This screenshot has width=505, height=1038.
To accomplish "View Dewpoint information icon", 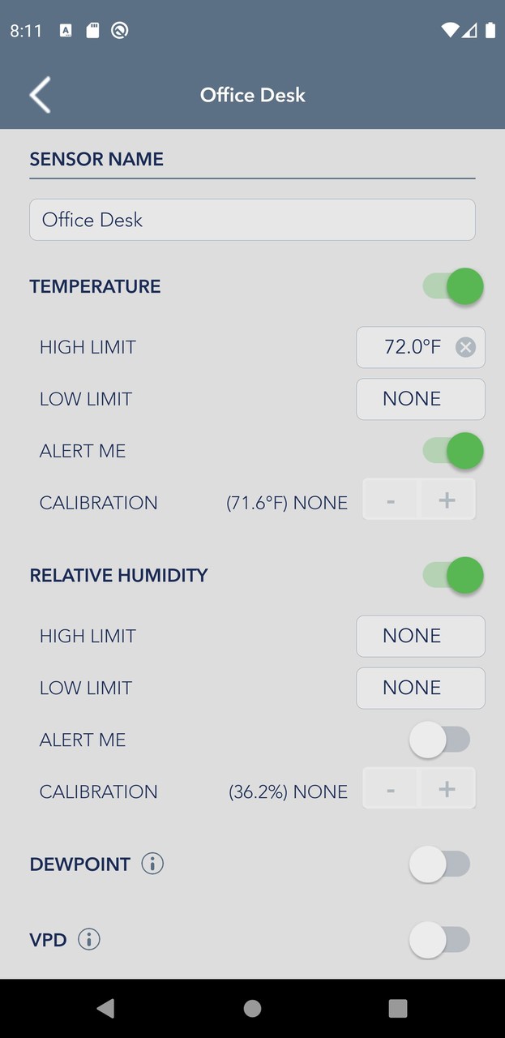I will point(152,864).
